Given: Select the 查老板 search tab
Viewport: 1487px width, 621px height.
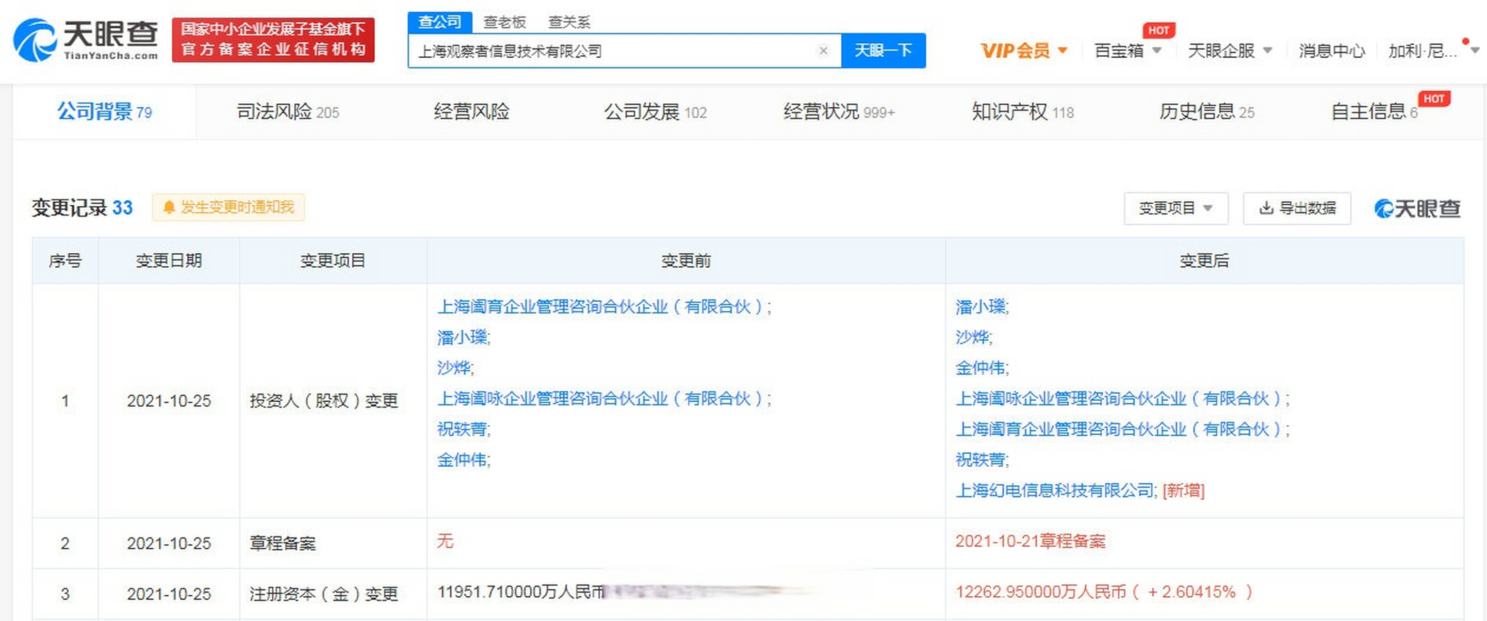Looking at the screenshot, I should pos(505,22).
